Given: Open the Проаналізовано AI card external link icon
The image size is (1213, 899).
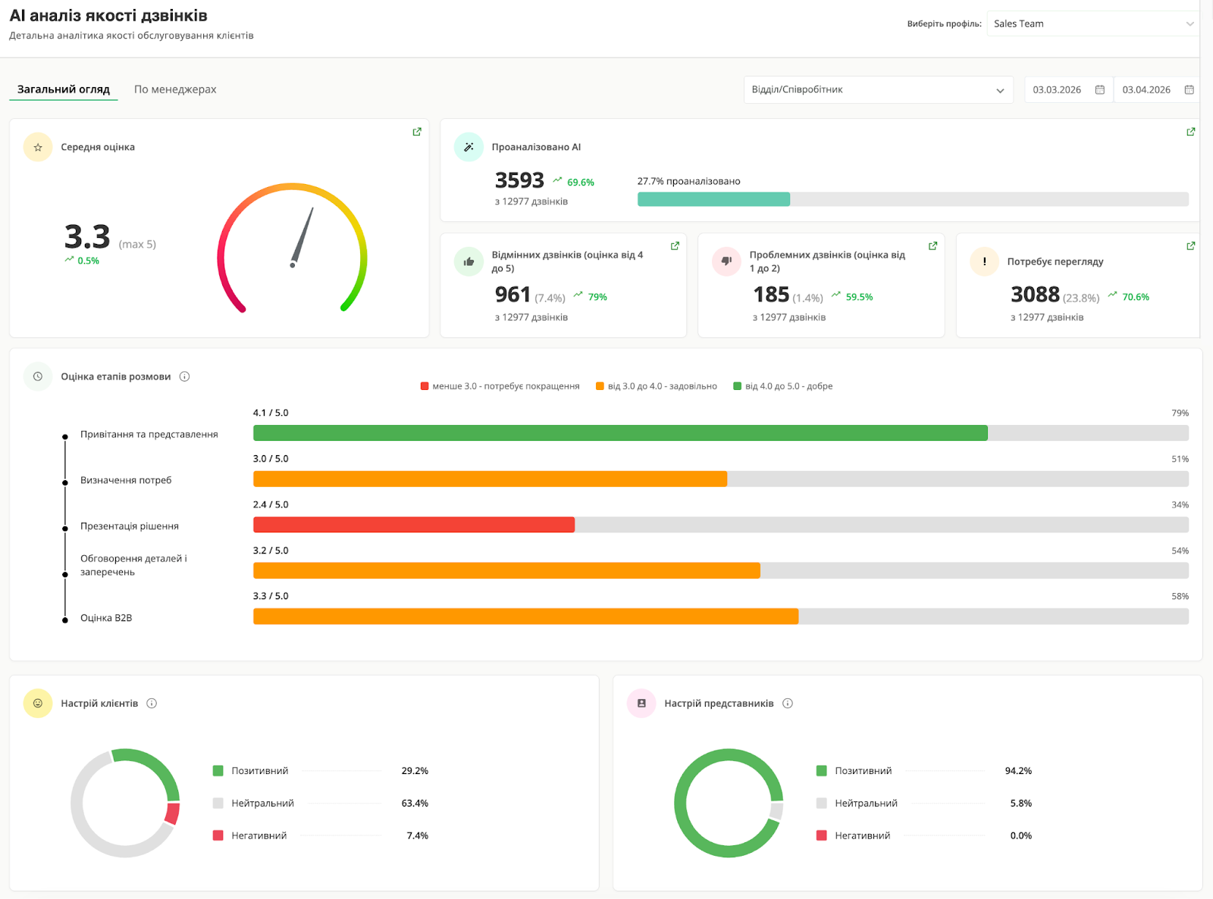Looking at the screenshot, I should click(1190, 132).
